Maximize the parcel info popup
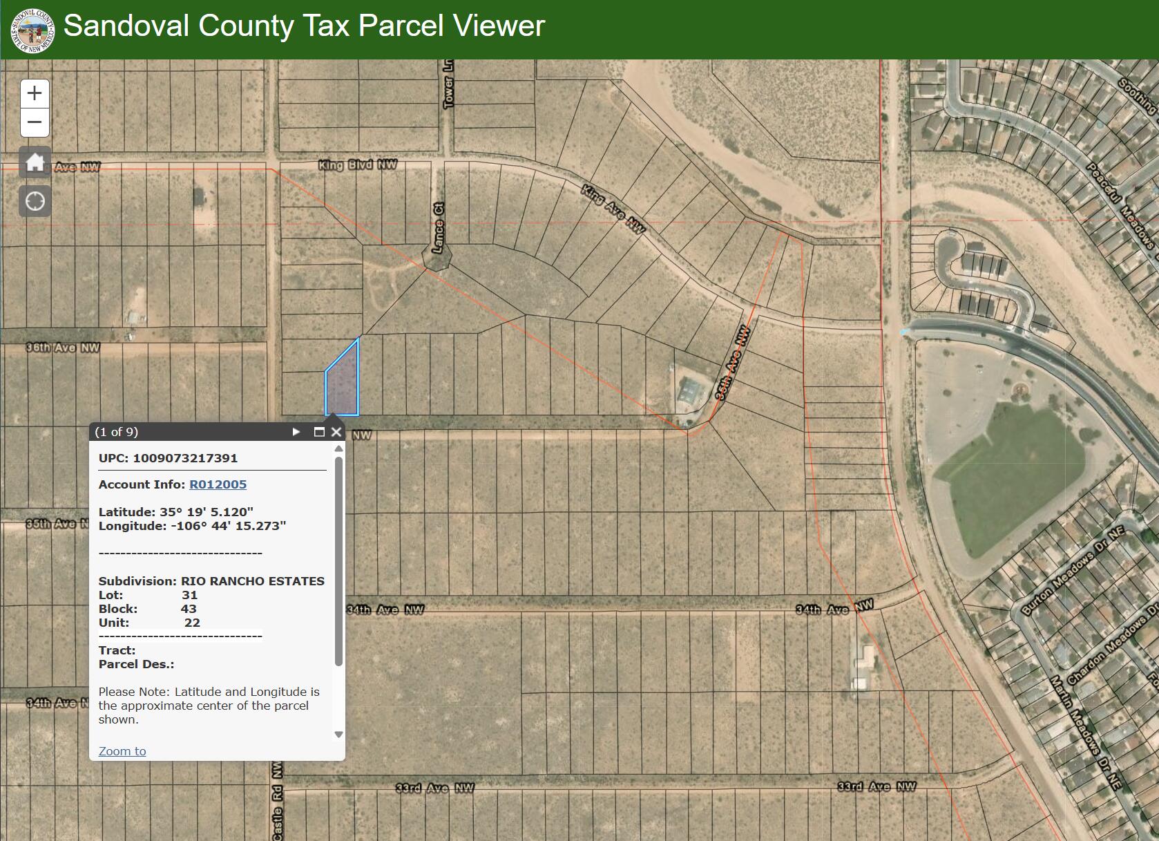1159x841 pixels. (x=319, y=432)
